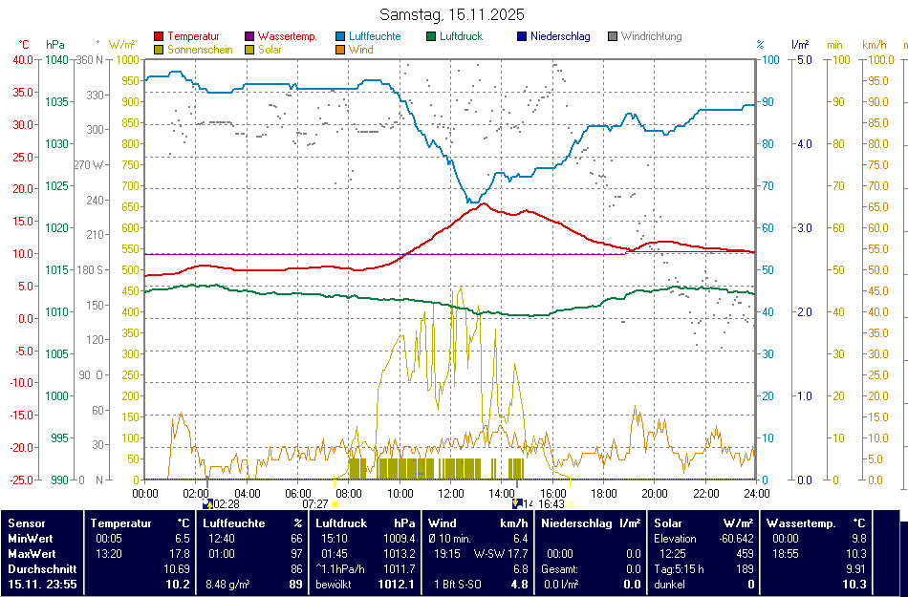908x597 pixels.
Task: Click the sunset icon at 16:43
Action: [571, 503]
